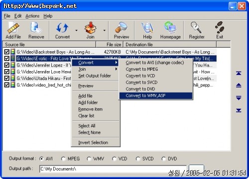Click the 42780KB file size cell
The height and width of the screenshot is (179, 249).
tap(112, 52)
